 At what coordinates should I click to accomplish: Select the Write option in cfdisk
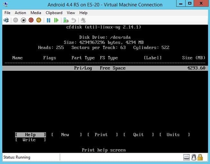31,140
